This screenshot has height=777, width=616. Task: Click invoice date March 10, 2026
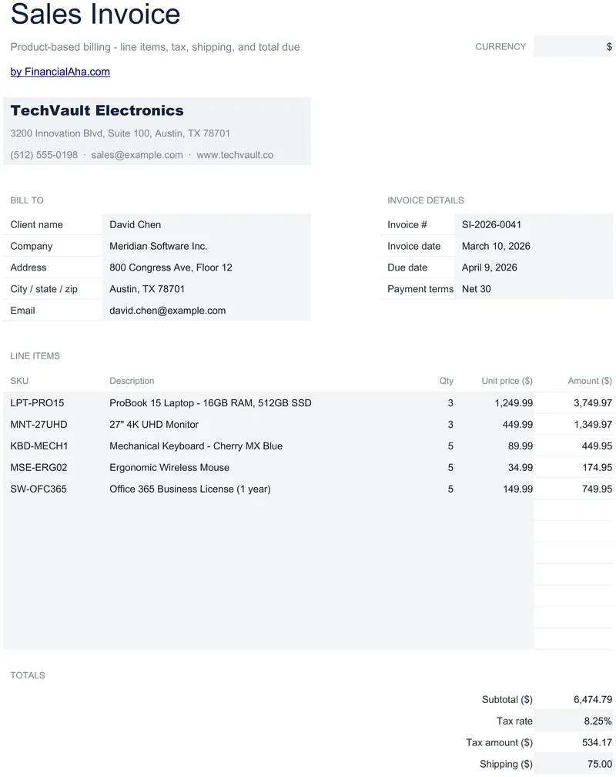coord(534,246)
